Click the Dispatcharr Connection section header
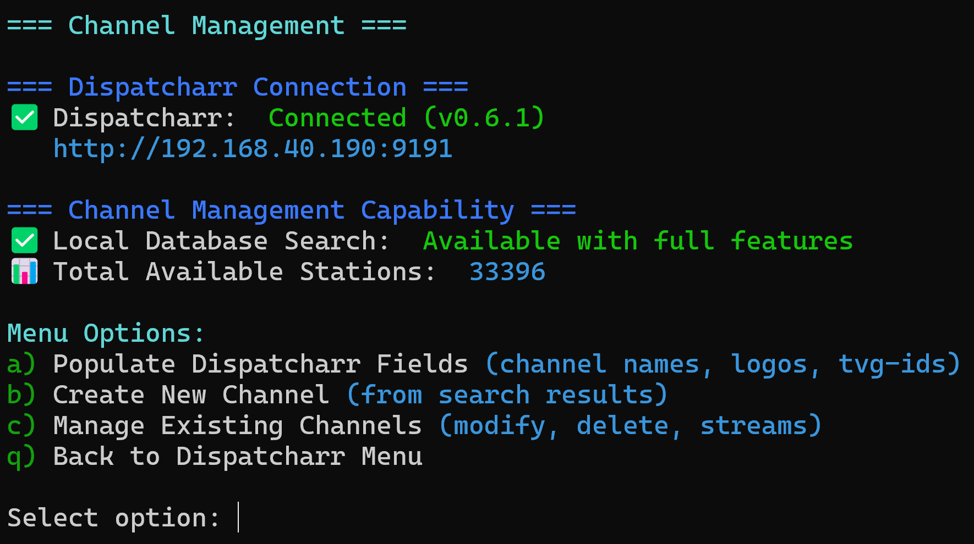The image size is (974, 544). (x=237, y=87)
